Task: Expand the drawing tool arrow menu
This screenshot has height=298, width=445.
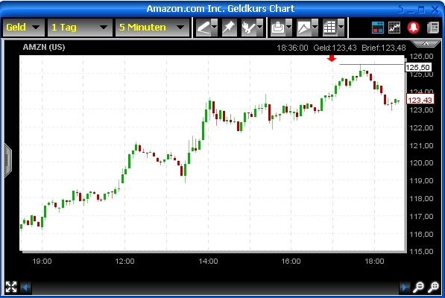Action: point(215,28)
